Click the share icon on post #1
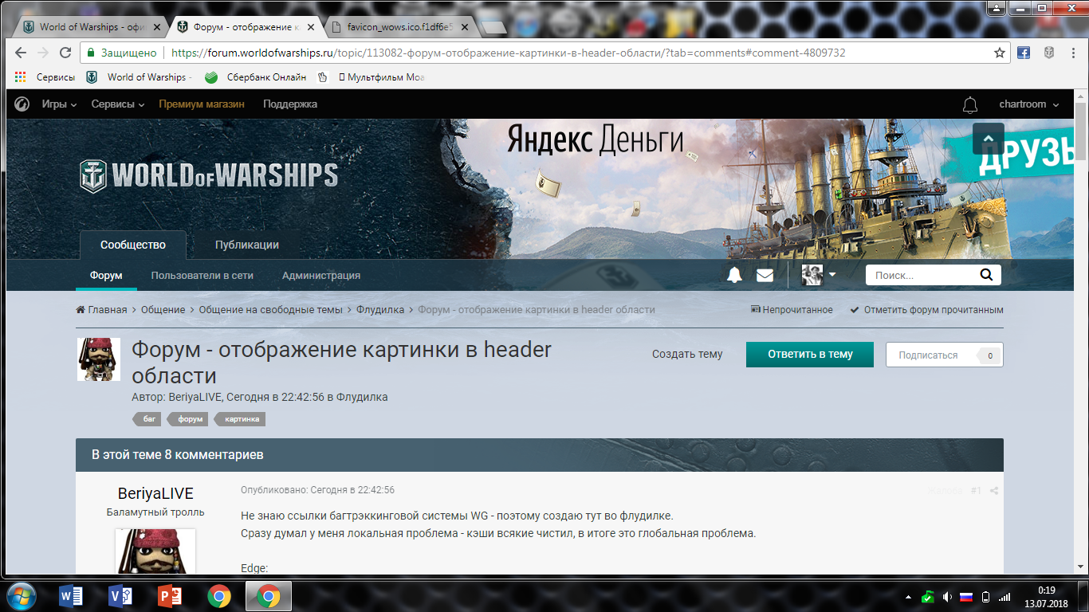This screenshot has width=1089, height=612. point(994,491)
